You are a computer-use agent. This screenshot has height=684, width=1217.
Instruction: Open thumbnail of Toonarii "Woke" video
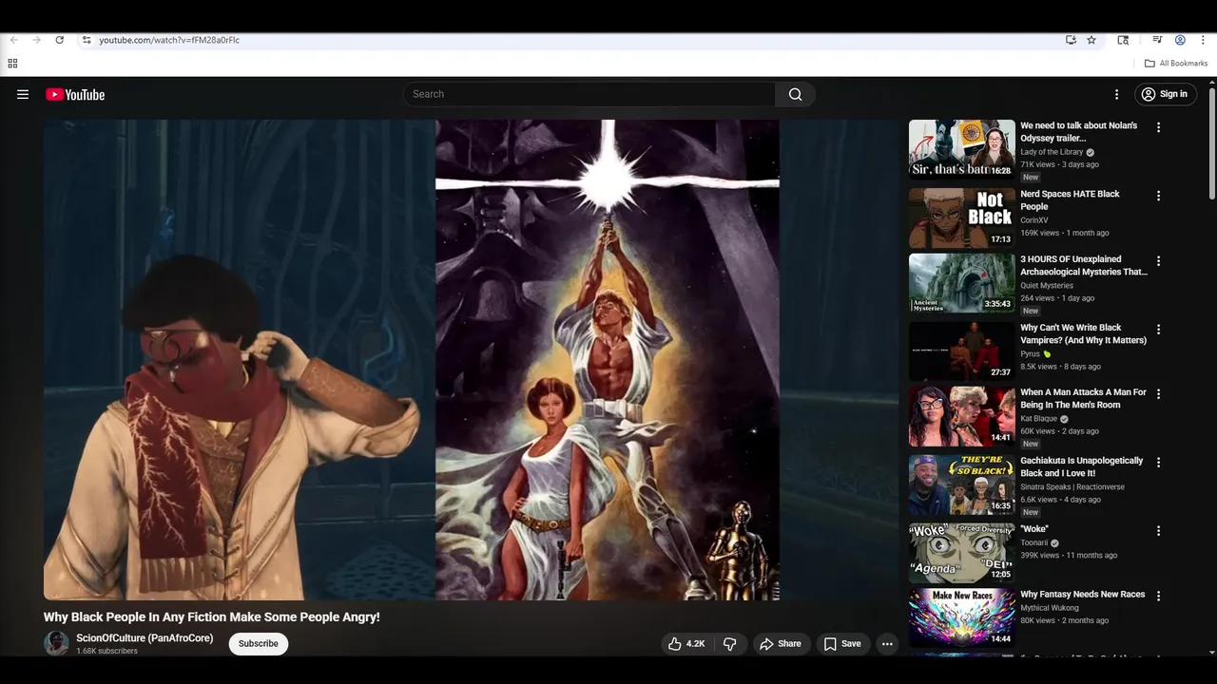(961, 552)
